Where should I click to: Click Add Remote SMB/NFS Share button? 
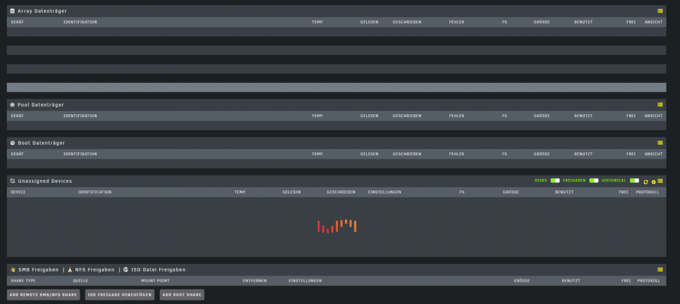(x=44, y=294)
